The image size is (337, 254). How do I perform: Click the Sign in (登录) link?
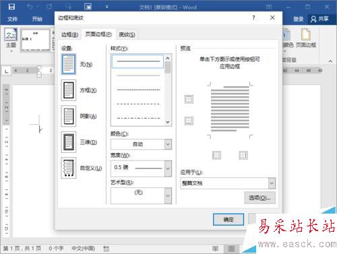coord(298,19)
